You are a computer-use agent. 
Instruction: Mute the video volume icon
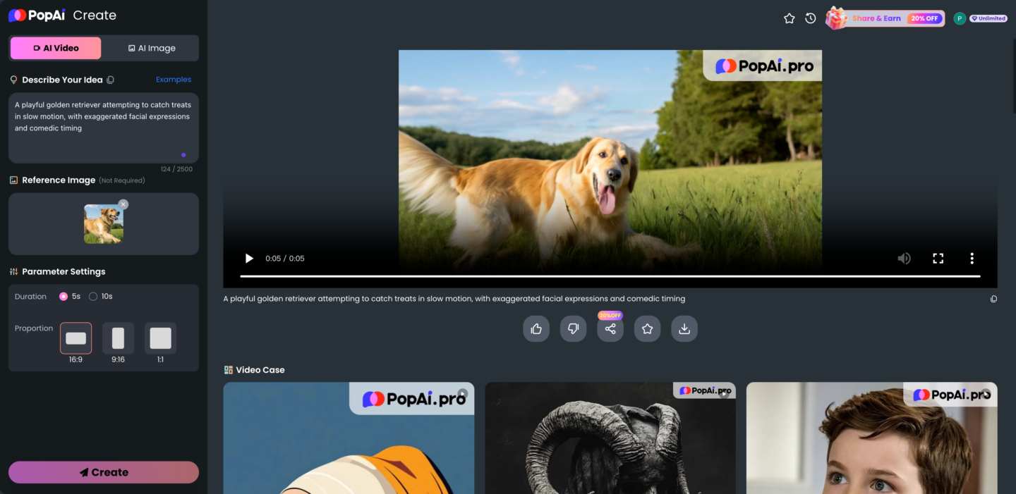(904, 259)
